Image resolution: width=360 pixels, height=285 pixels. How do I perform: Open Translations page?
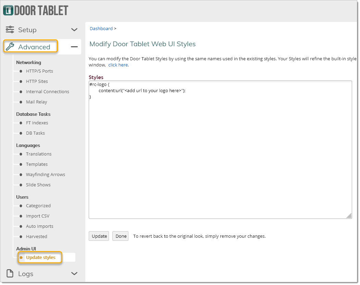39,154
